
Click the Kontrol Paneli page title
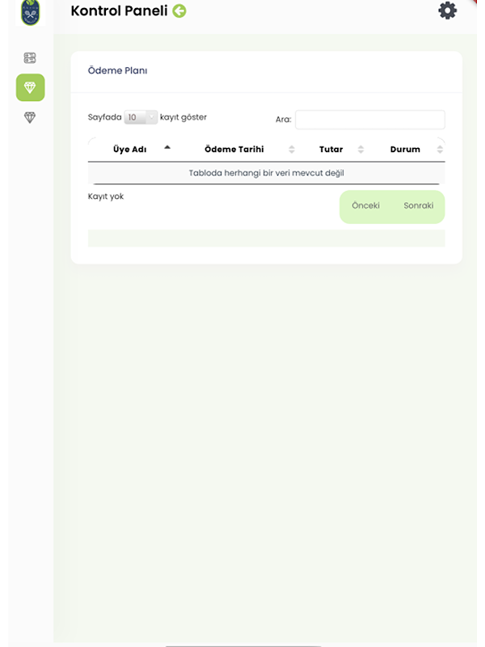119,11
